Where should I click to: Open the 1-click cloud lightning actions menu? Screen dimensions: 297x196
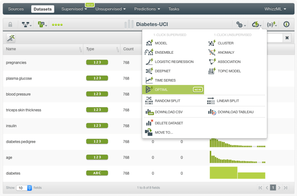[x=257, y=25]
